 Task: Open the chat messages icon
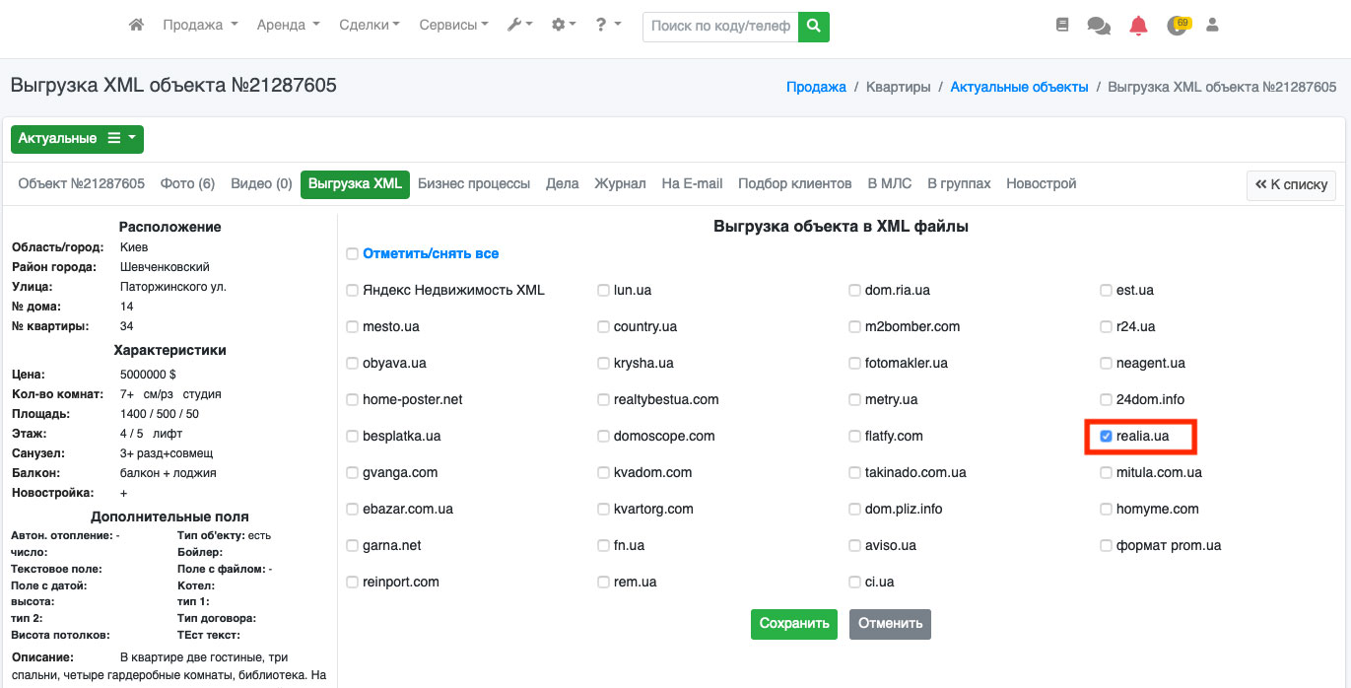(x=1098, y=26)
